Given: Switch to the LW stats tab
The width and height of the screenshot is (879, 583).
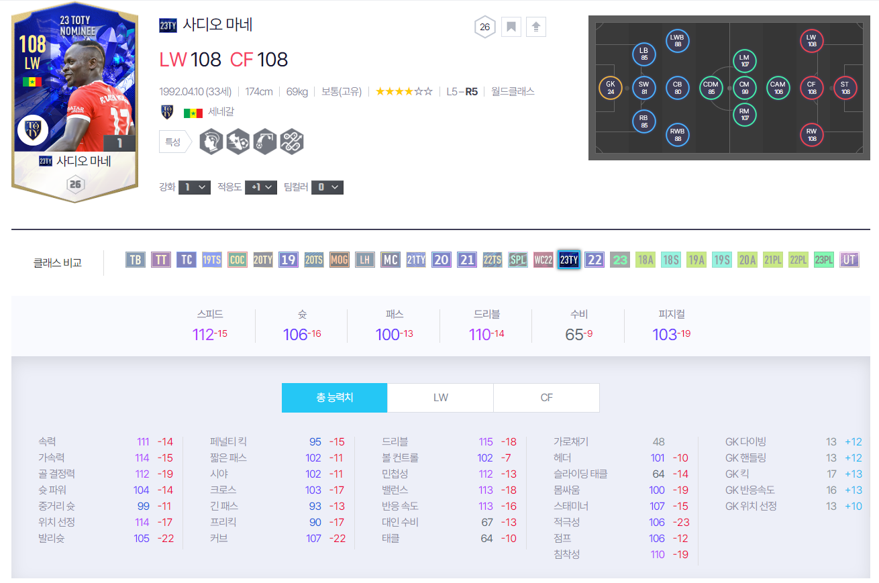Looking at the screenshot, I should tap(440, 398).
